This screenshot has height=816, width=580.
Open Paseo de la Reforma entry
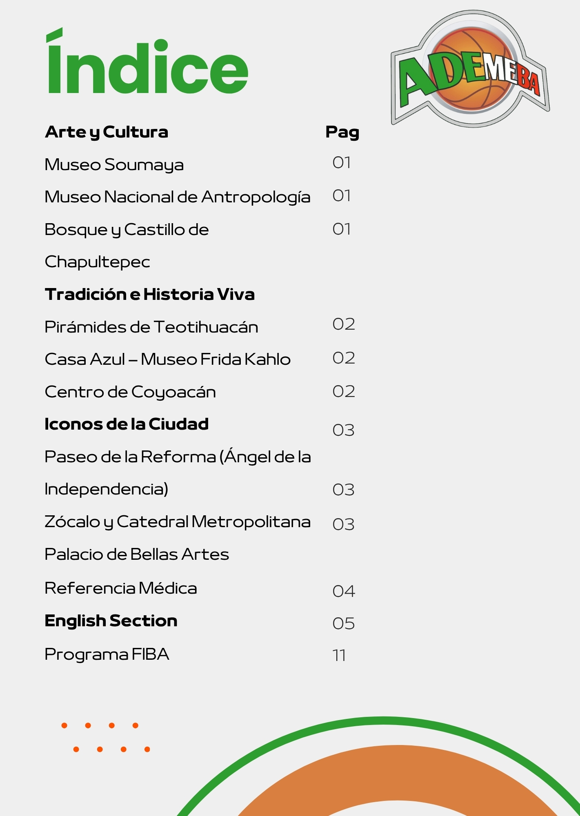coord(178,457)
